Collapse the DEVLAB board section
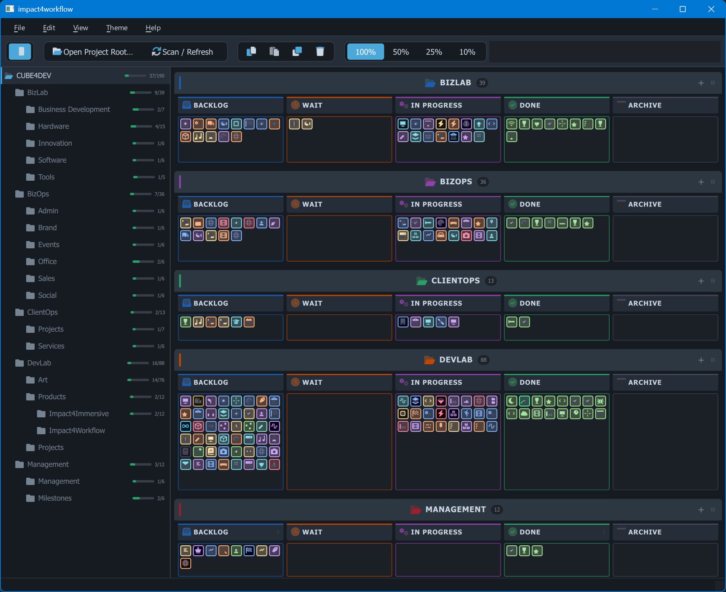This screenshot has height=592, width=726. pyautogui.click(x=713, y=360)
